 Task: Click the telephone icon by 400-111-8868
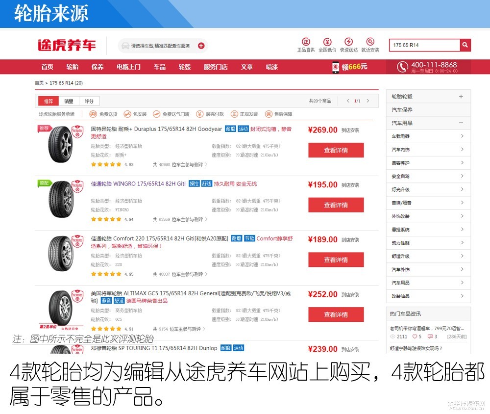[x=402, y=67]
